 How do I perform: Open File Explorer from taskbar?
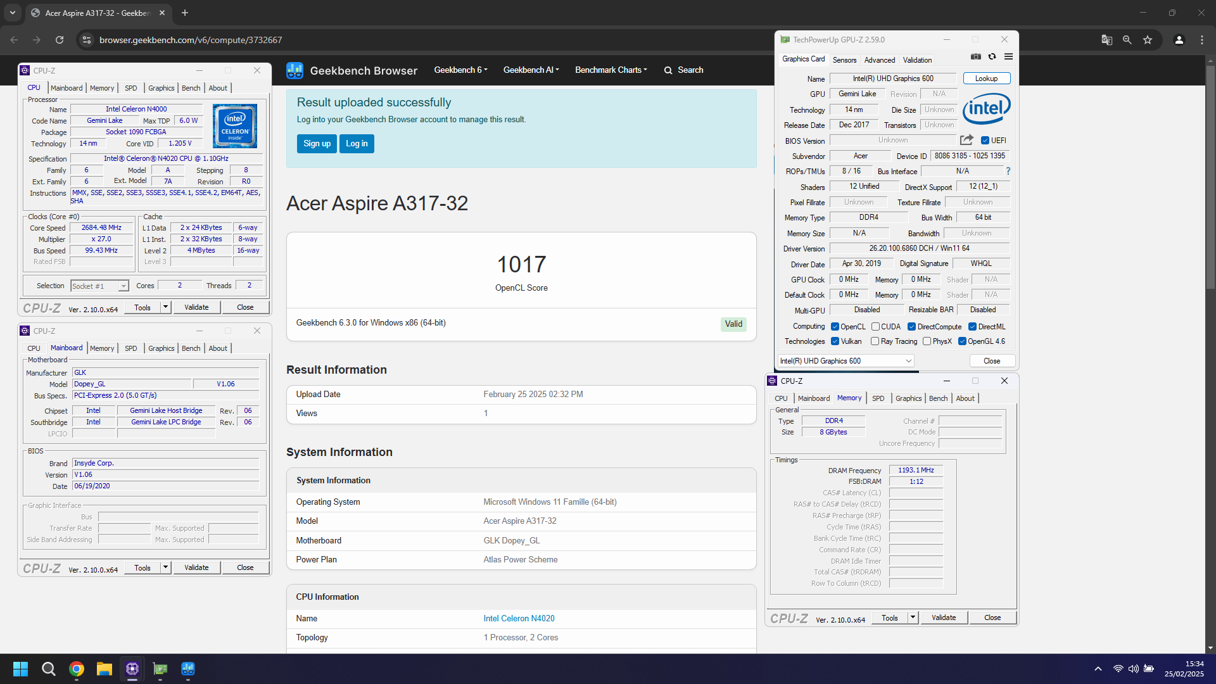coord(104,669)
